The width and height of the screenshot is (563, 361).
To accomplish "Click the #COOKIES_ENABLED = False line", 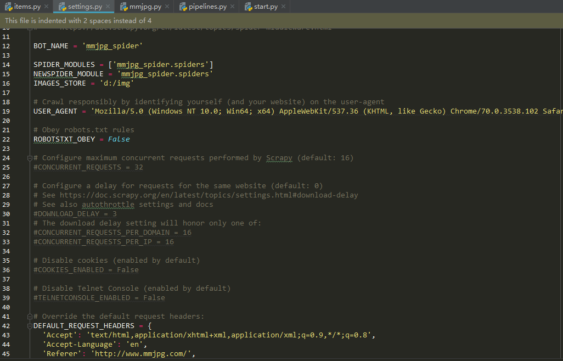I will pyautogui.click(x=86, y=270).
